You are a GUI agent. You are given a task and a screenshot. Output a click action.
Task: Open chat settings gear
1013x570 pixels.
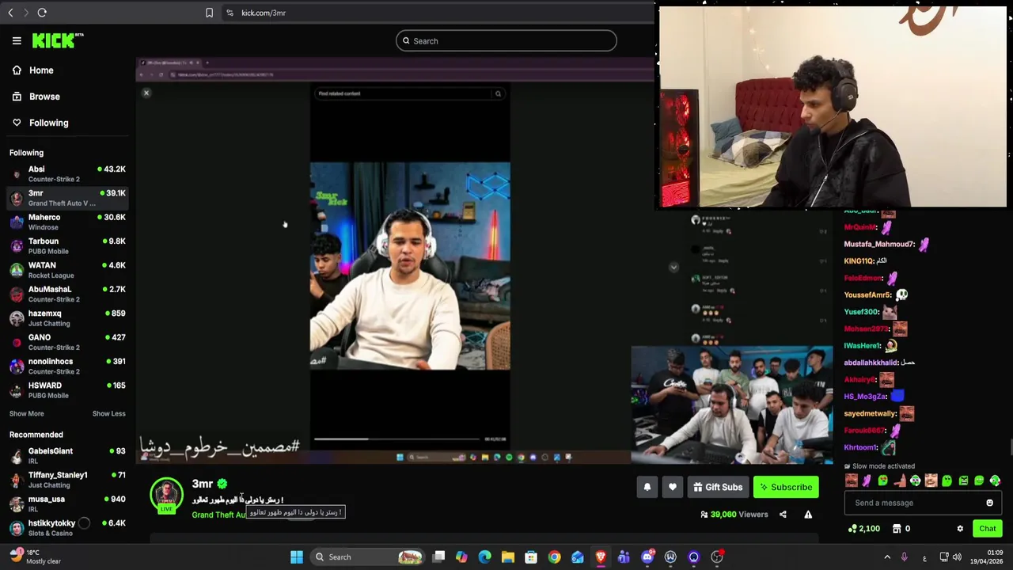tap(960, 529)
